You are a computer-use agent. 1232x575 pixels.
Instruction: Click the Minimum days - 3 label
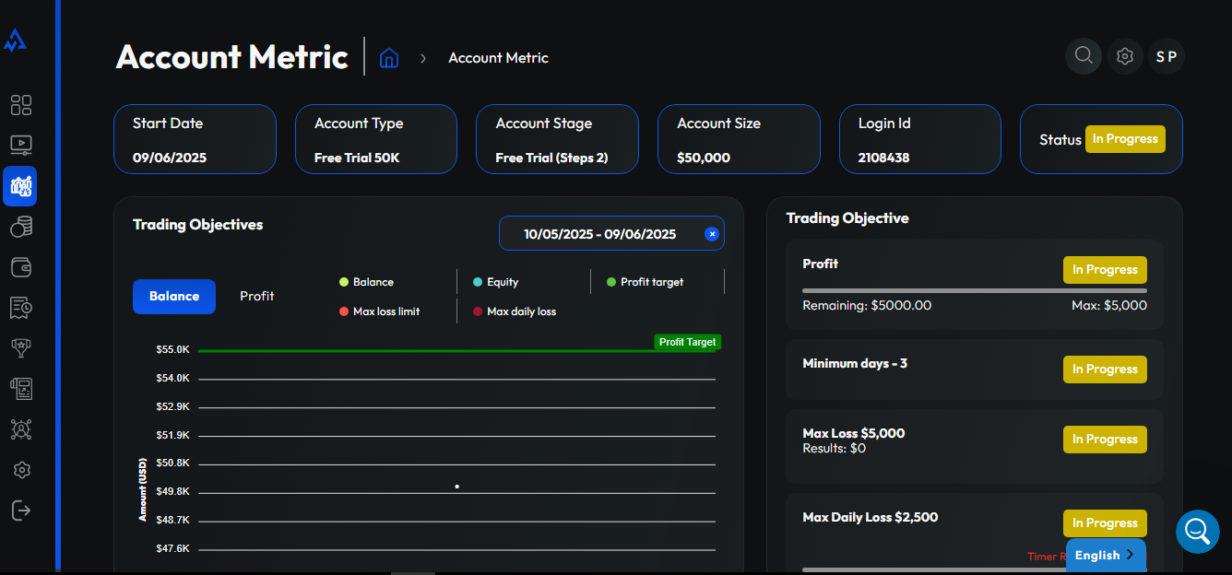tap(855, 363)
